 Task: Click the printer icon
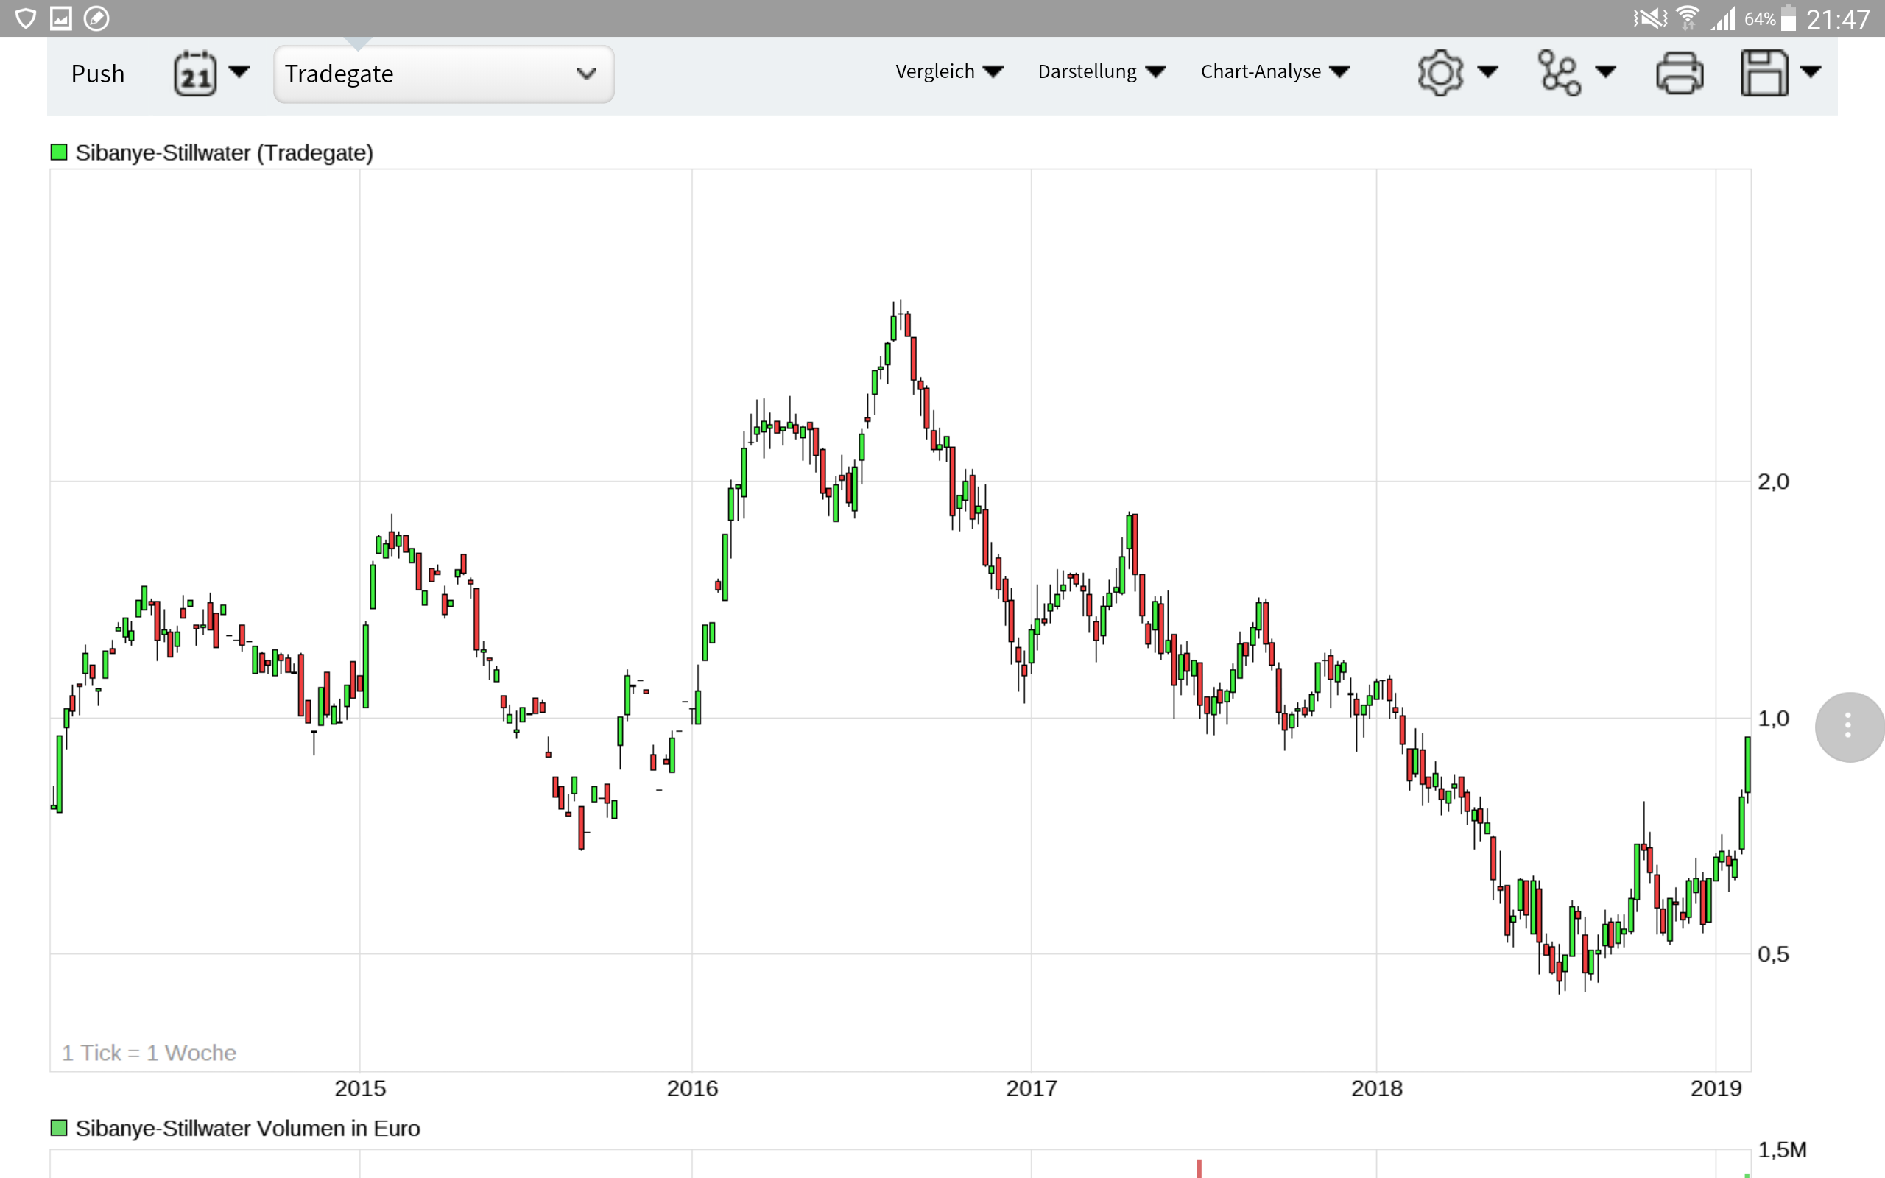(1679, 73)
